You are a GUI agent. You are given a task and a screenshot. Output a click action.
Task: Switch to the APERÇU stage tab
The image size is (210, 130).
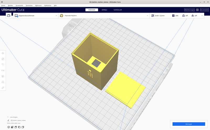(104, 10)
